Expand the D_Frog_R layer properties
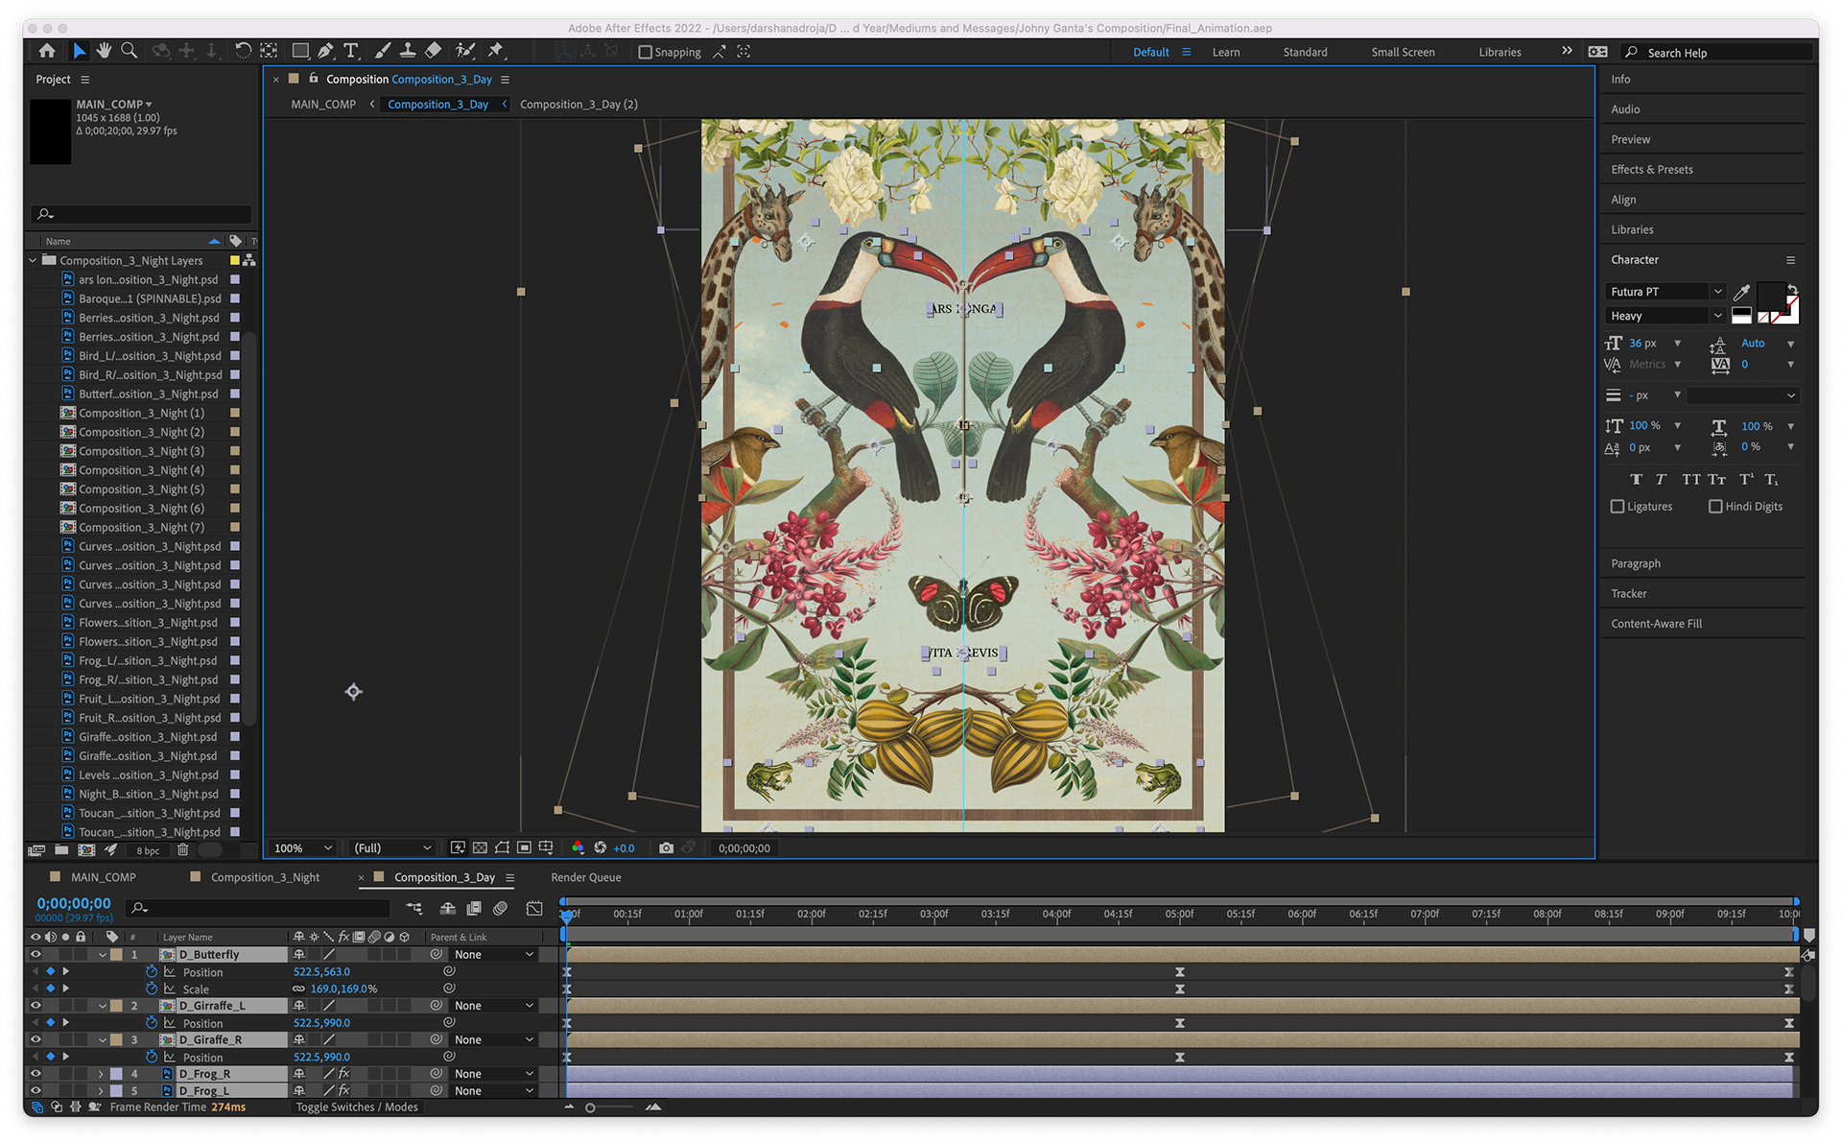1842x1144 pixels. pyautogui.click(x=101, y=1074)
